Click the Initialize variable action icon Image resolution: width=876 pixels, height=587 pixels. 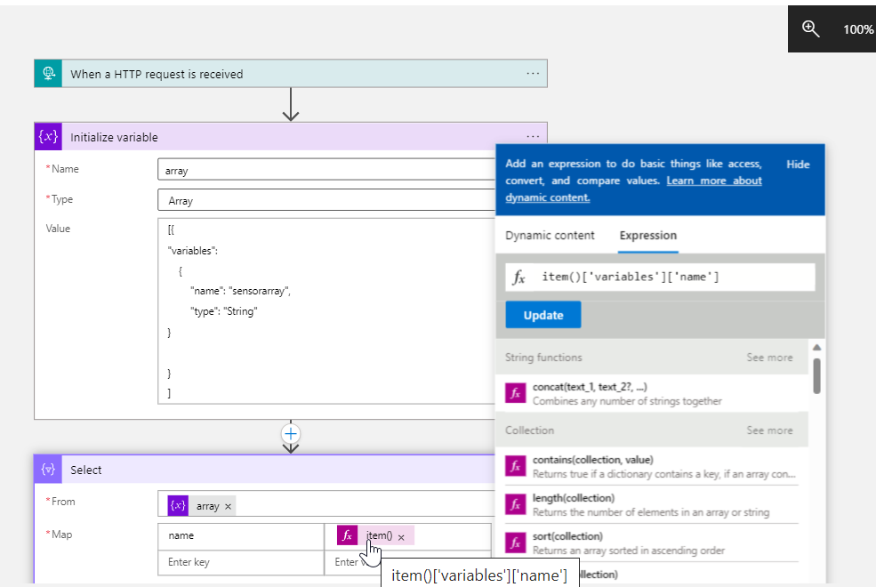point(48,137)
